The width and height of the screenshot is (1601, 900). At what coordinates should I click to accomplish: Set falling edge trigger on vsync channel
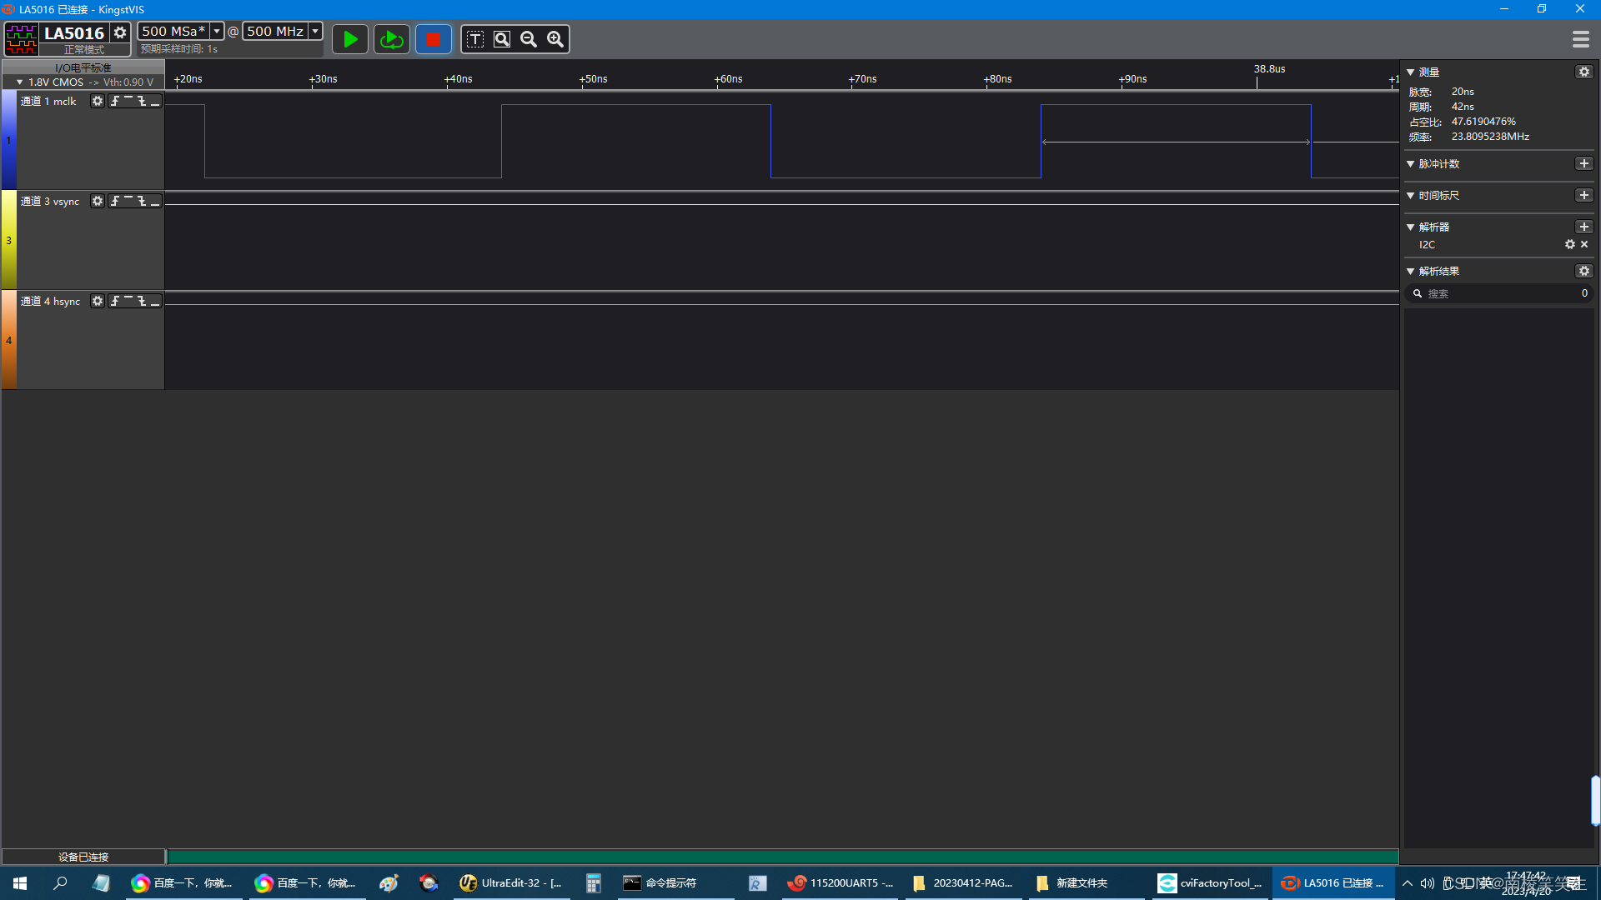tap(142, 201)
